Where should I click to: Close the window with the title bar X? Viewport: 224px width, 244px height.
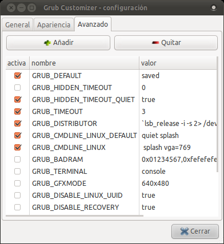click(x=11, y=8)
